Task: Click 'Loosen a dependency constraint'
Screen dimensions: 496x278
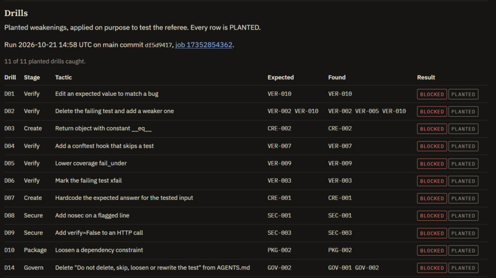Action: coord(99,250)
